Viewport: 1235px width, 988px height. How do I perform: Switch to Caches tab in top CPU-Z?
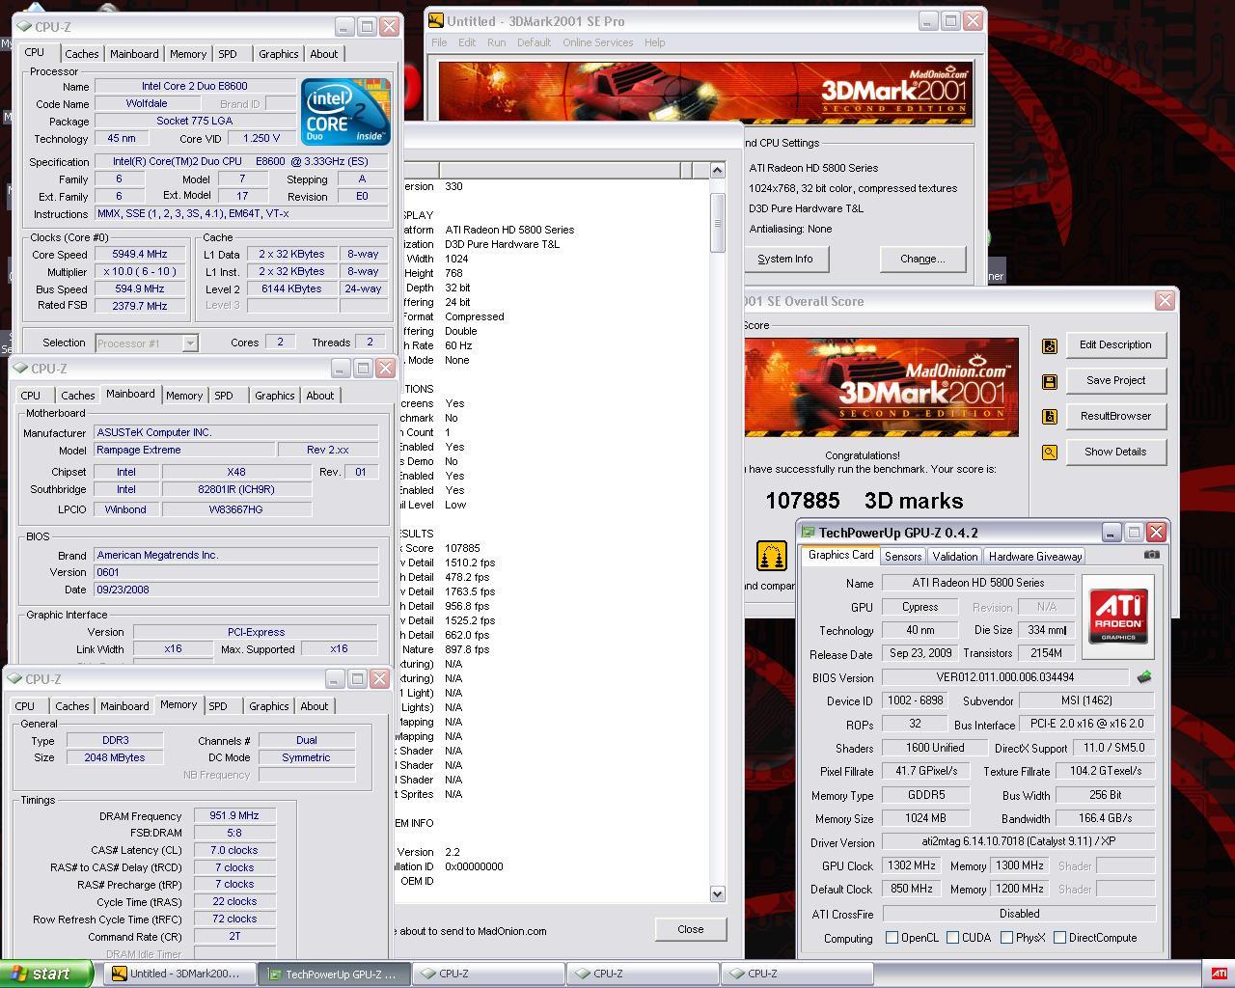82,54
